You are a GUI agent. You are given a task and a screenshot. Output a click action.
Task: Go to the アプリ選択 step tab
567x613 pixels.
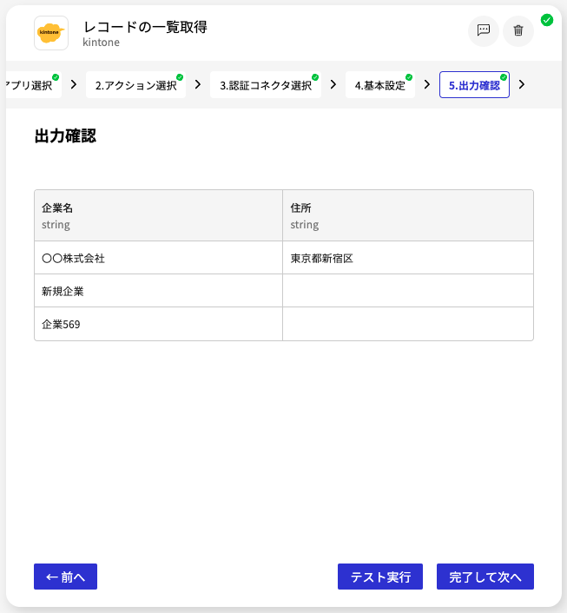[33, 85]
